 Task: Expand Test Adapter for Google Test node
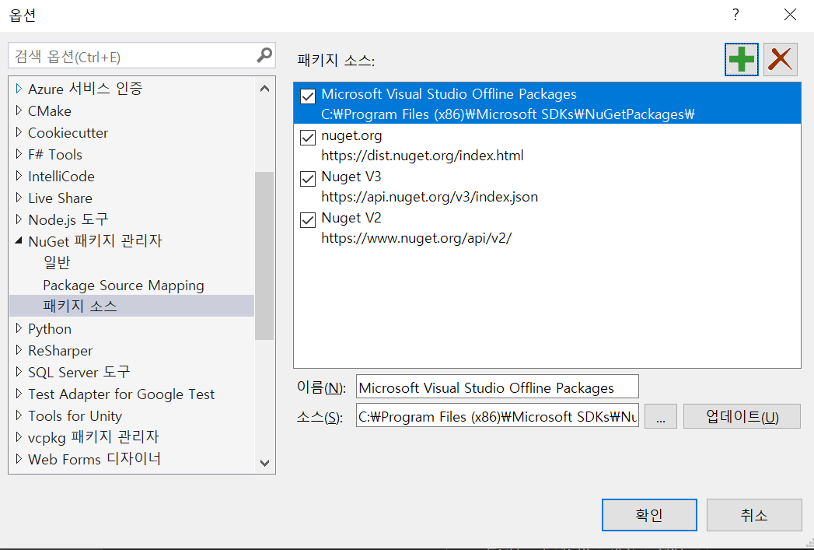pos(19,394)
